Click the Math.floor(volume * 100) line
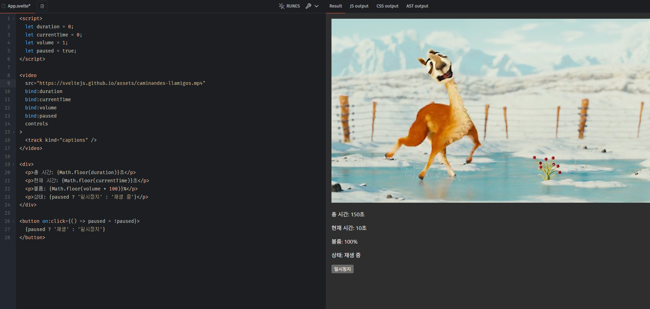Screen dimensions: 650x309 [81, 189]
